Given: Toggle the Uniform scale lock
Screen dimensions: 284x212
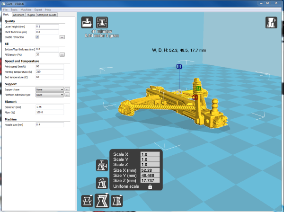Looking at the screenshot, I should coord(150,187).
